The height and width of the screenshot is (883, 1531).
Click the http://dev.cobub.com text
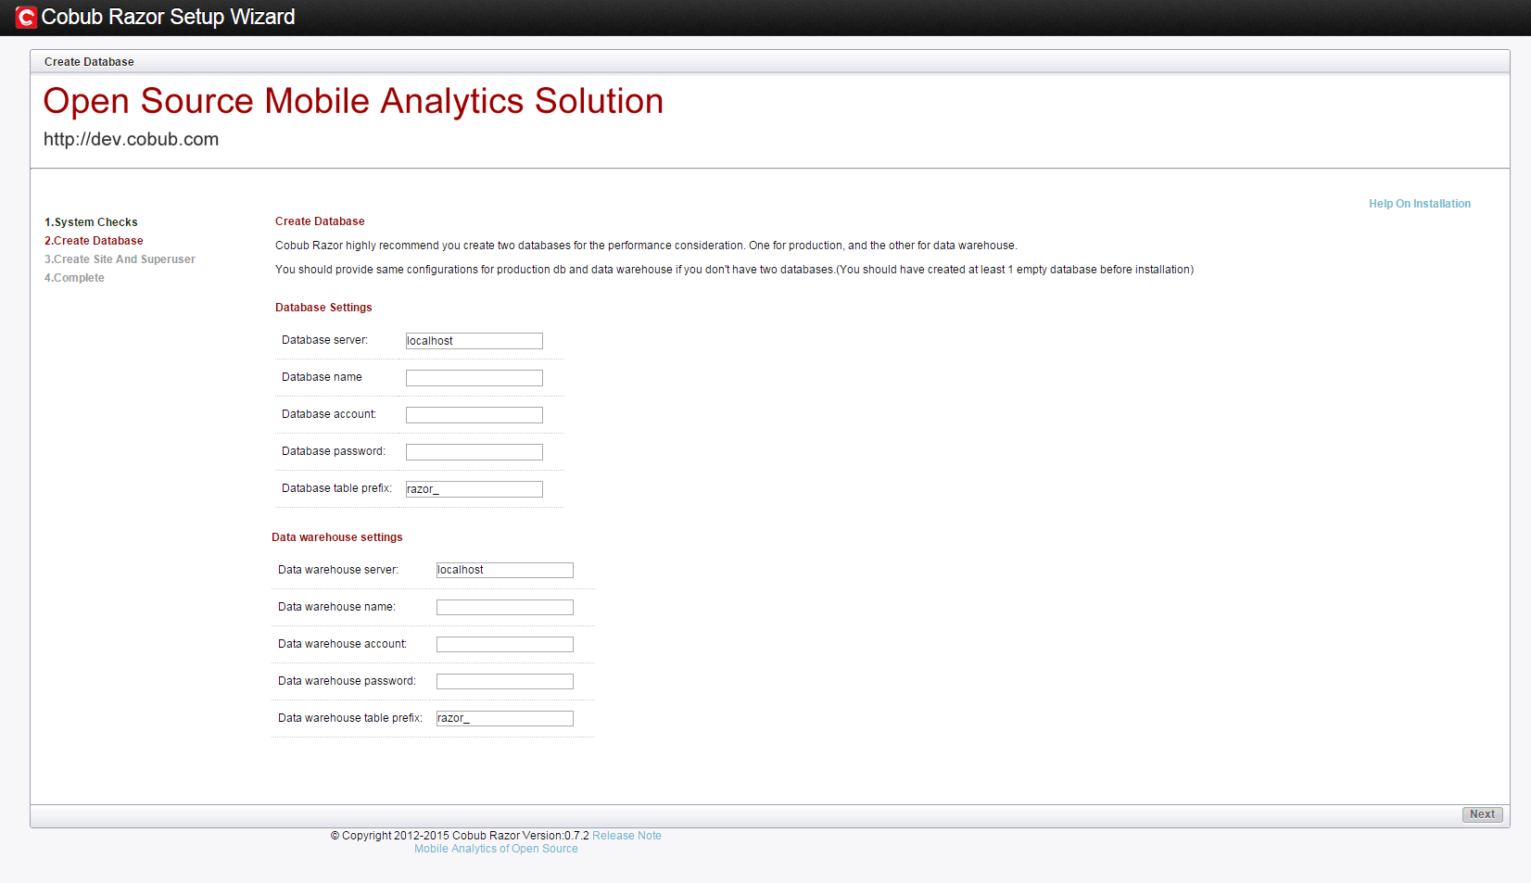tap(131, 139)
